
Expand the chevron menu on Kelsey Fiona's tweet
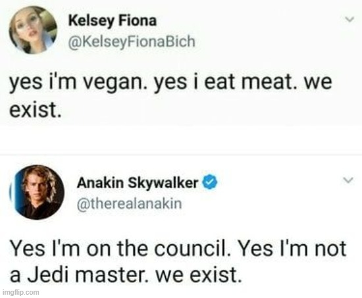[349, 19]
